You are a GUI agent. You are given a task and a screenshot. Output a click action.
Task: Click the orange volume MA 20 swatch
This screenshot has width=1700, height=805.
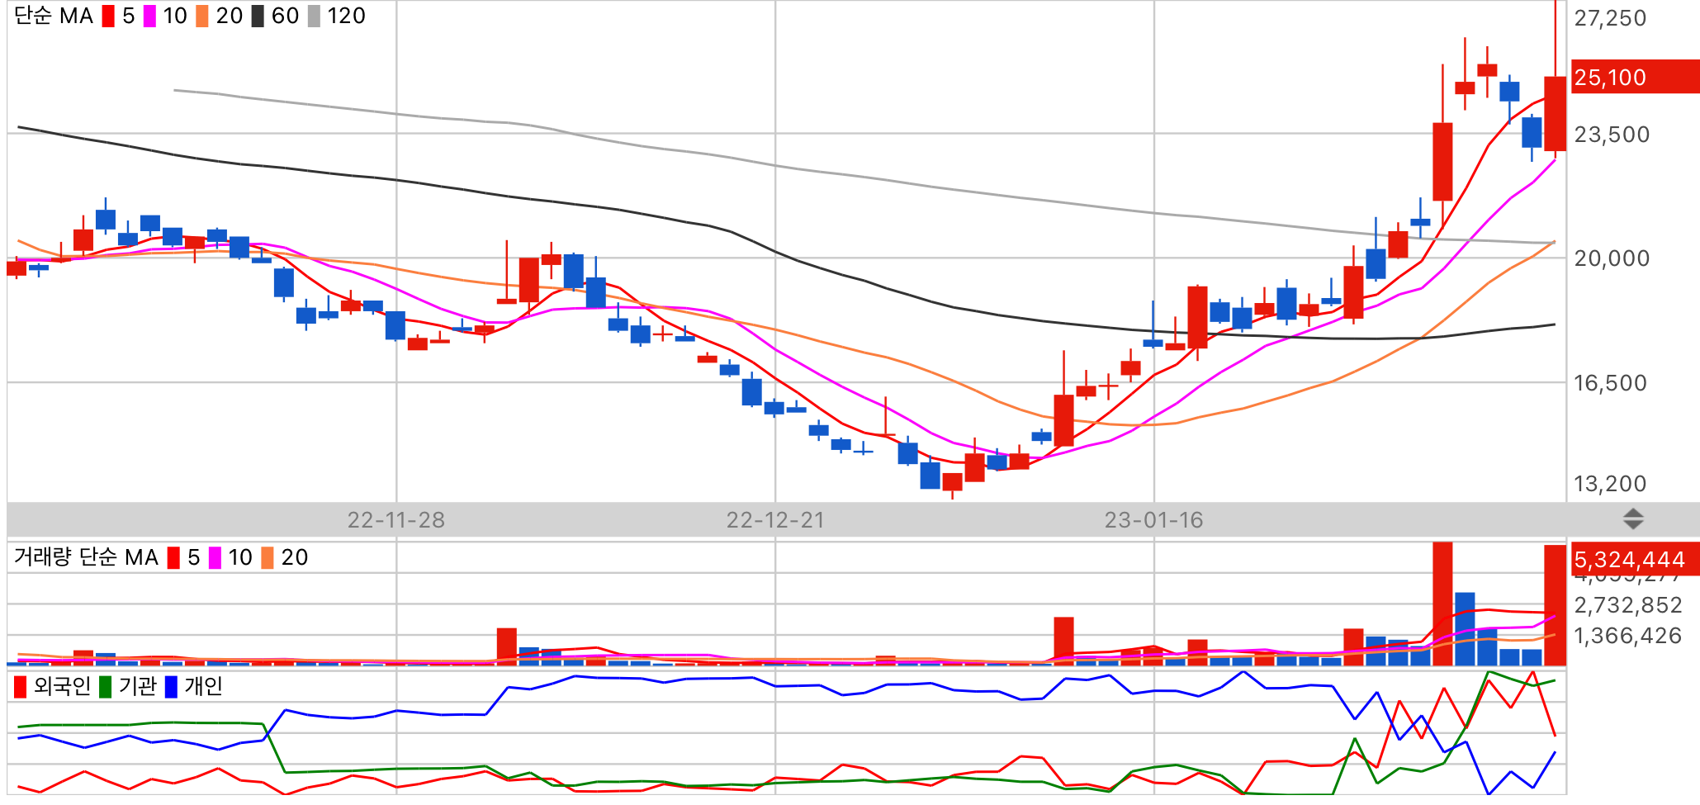coord(268,558)
